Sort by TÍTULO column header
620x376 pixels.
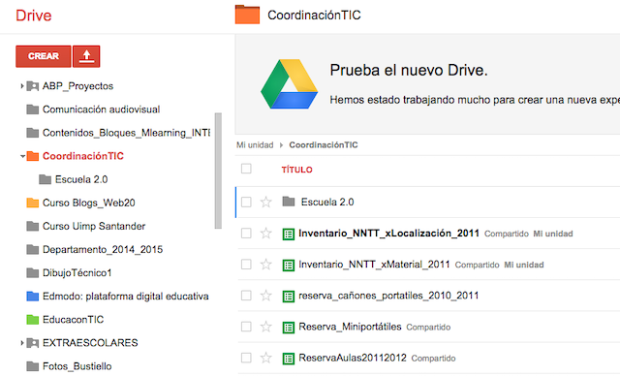297,170
